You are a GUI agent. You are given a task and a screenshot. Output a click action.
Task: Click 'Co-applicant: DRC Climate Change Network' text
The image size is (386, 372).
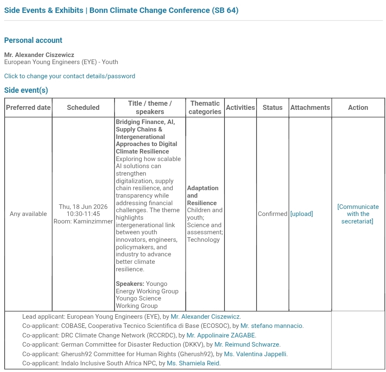[x=84, y=335]
